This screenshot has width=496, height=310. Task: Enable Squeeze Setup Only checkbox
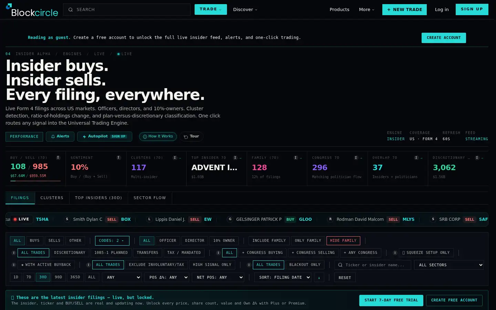tap(426, 253)
